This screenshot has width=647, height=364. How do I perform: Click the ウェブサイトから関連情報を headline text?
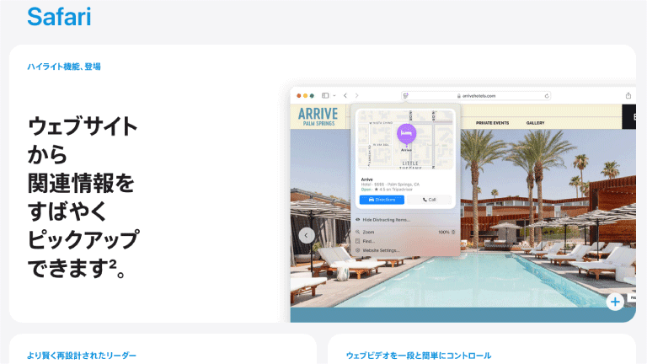tap(83, 154)
